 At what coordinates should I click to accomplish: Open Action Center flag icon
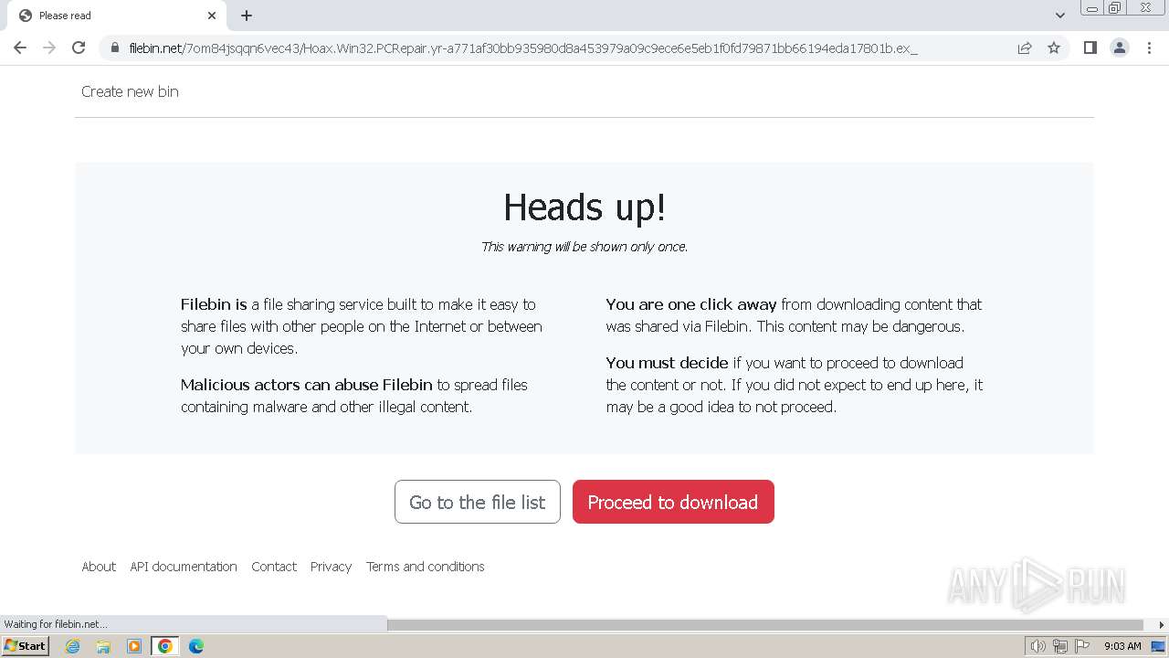point(1082,646)
